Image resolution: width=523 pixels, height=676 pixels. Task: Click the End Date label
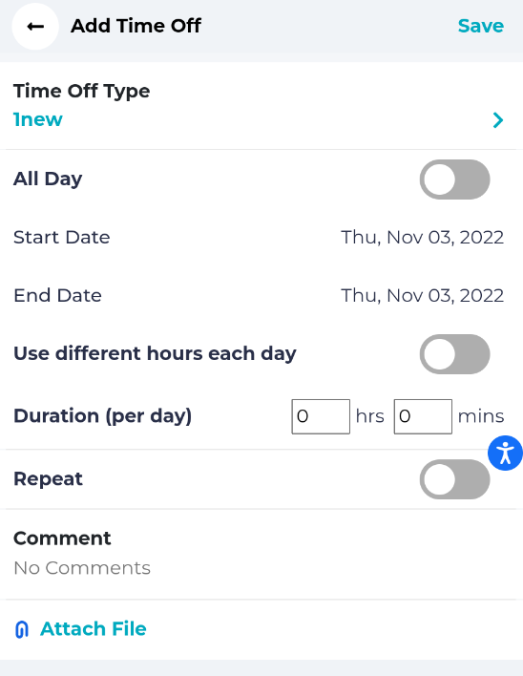tap(57, 295)
